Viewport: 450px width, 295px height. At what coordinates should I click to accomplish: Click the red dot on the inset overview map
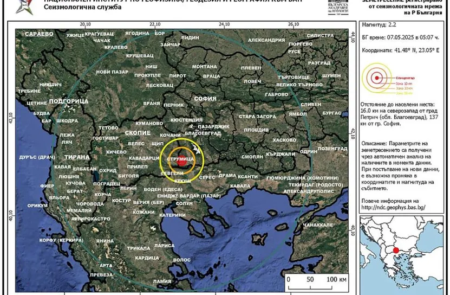tap(396, 251)
